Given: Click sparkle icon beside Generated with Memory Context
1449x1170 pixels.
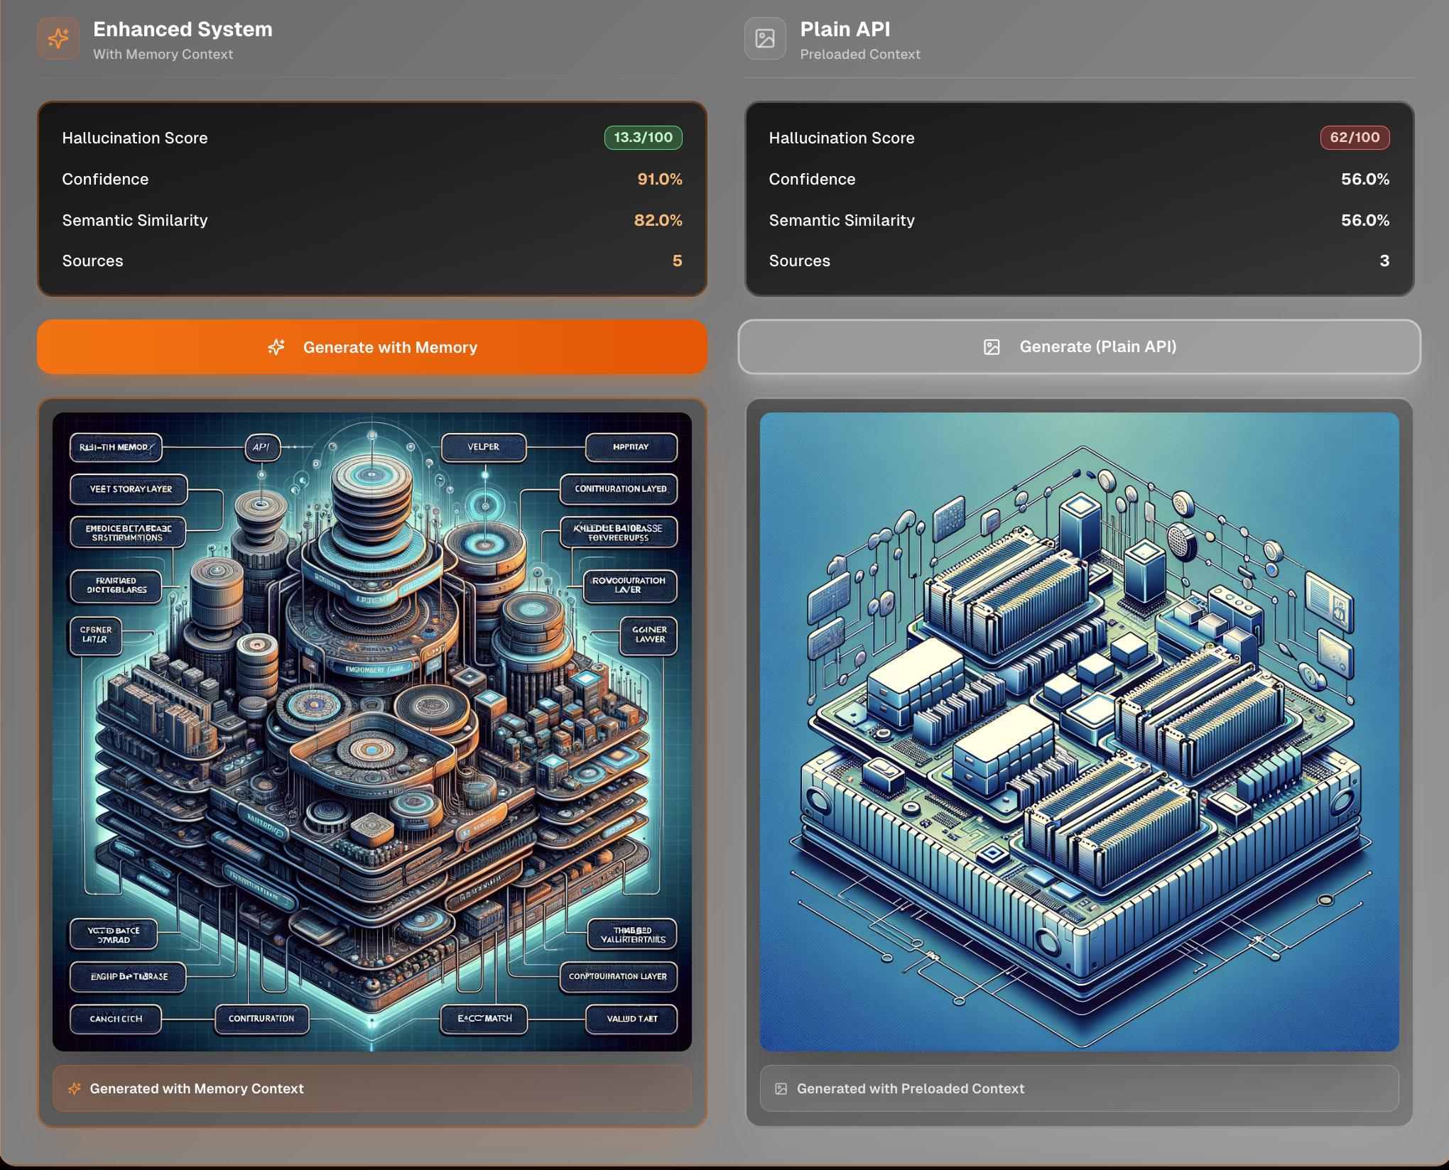Looking at the screenshot, I should click(74, 1088).
